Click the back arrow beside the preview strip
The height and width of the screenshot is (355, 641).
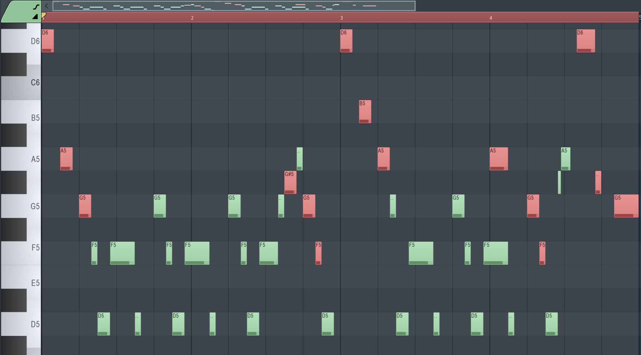tap(46, 5)
